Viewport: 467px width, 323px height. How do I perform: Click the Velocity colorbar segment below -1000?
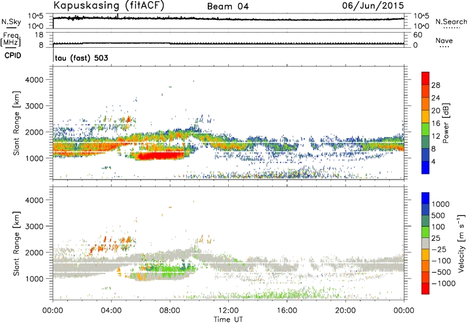pyautogui.click(x=426, y=289)
